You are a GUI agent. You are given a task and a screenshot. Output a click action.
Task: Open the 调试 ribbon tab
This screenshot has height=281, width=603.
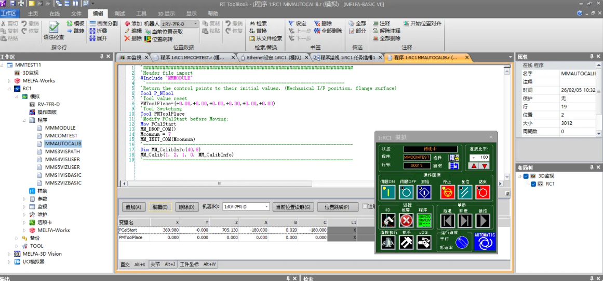119,13
